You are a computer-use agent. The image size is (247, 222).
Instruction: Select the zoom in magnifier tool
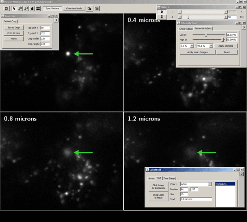coord(20,9)
